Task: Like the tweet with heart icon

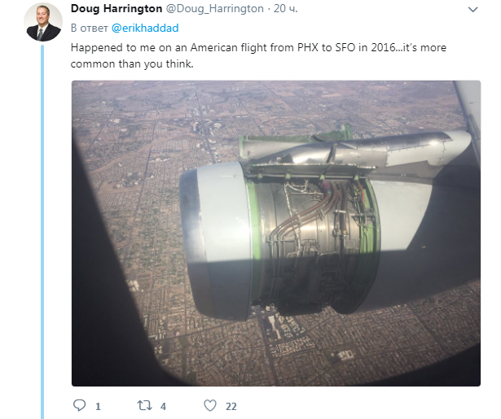Action: 210,406
